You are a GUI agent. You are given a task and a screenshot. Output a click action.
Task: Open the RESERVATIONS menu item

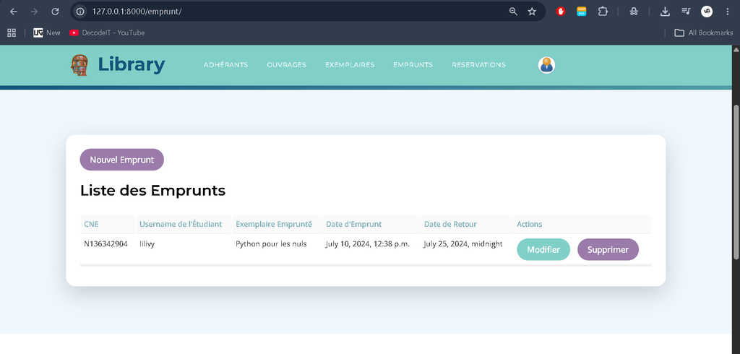click(x=478, y=65)
